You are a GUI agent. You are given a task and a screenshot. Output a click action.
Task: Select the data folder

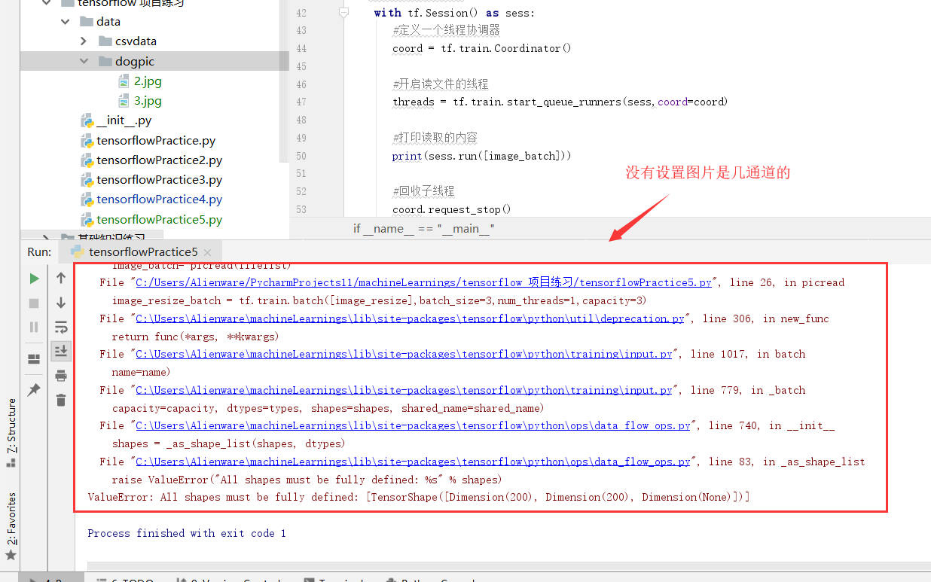pos(108,22)
